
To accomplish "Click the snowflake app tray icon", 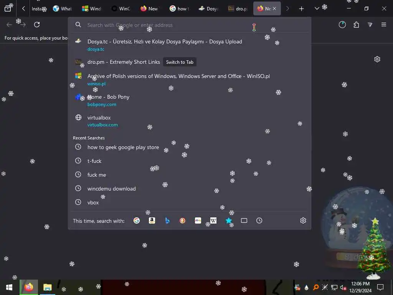I will [x=325, y=287].
